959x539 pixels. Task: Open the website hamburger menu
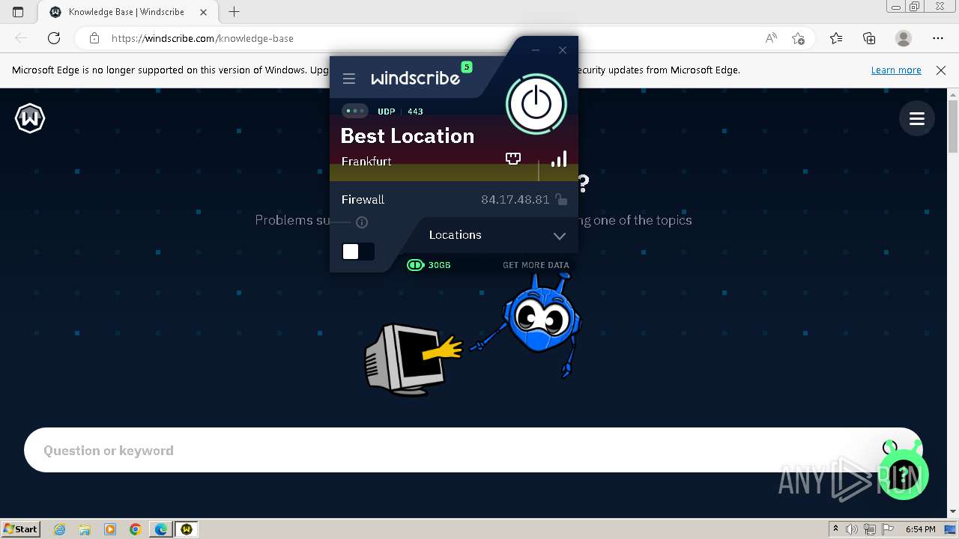pos(916,118)
